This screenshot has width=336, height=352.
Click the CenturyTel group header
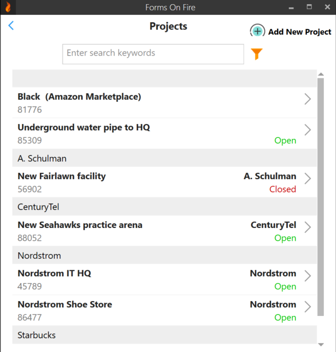pos(164,207)
